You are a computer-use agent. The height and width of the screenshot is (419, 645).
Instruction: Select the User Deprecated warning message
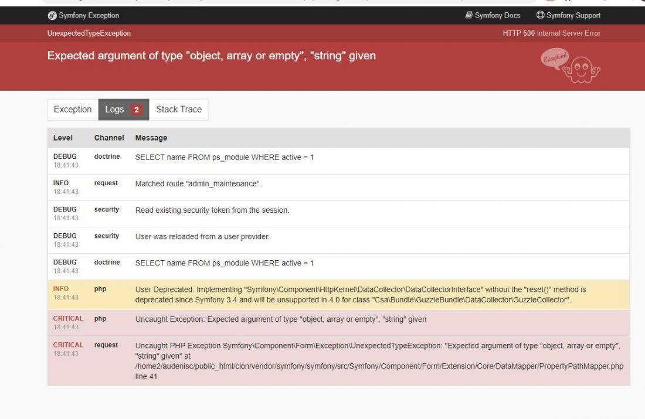point(361,295)
